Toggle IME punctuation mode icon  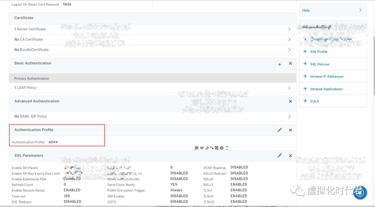pos(211,148)
